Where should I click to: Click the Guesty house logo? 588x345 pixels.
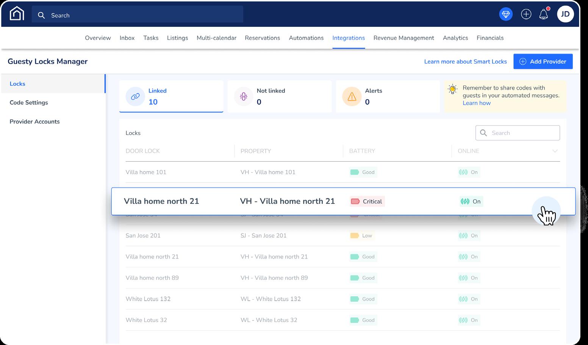[x=17, y=14]
